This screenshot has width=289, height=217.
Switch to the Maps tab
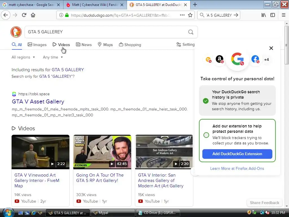[105, 45]
